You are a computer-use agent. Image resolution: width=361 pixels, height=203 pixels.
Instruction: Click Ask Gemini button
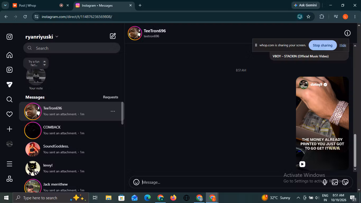pyautogui.click(x=306, y=5)
